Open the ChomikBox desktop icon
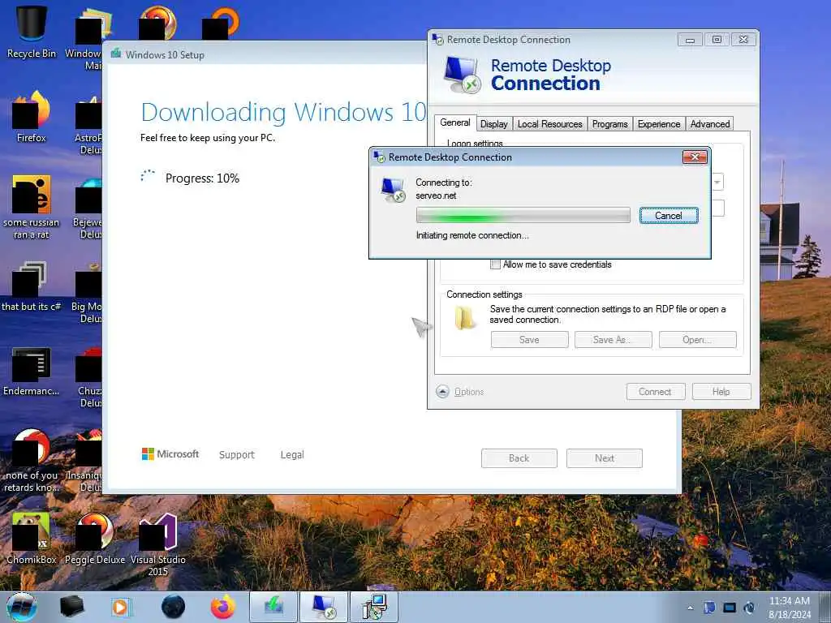This screenshot has height=623, width=831. pyautogui.click(x=32, y=538)
